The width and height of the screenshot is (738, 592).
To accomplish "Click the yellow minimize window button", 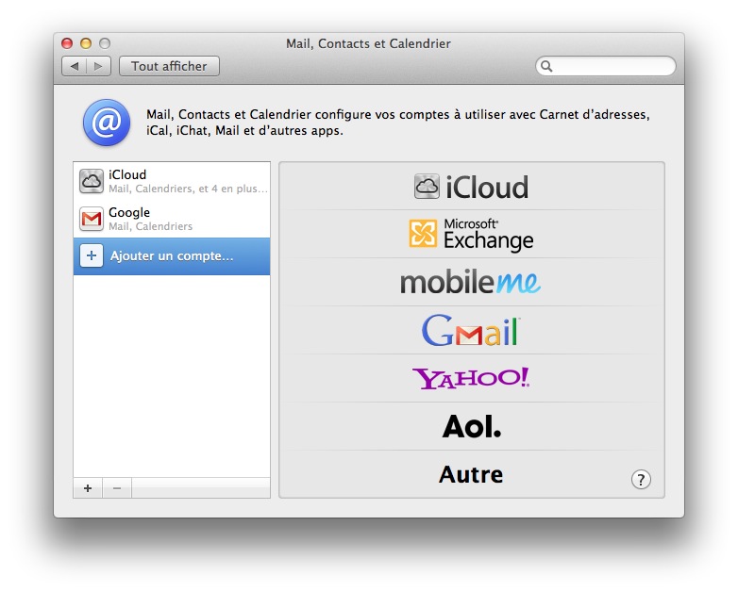I will [86, 43].
